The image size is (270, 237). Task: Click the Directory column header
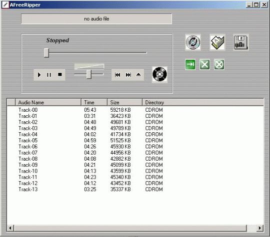click(203, 102)
